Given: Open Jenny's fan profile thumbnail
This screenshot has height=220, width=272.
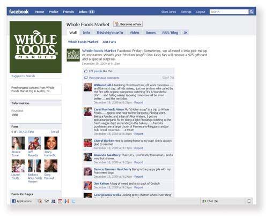Looking at the screenshot, I should 51,143.
